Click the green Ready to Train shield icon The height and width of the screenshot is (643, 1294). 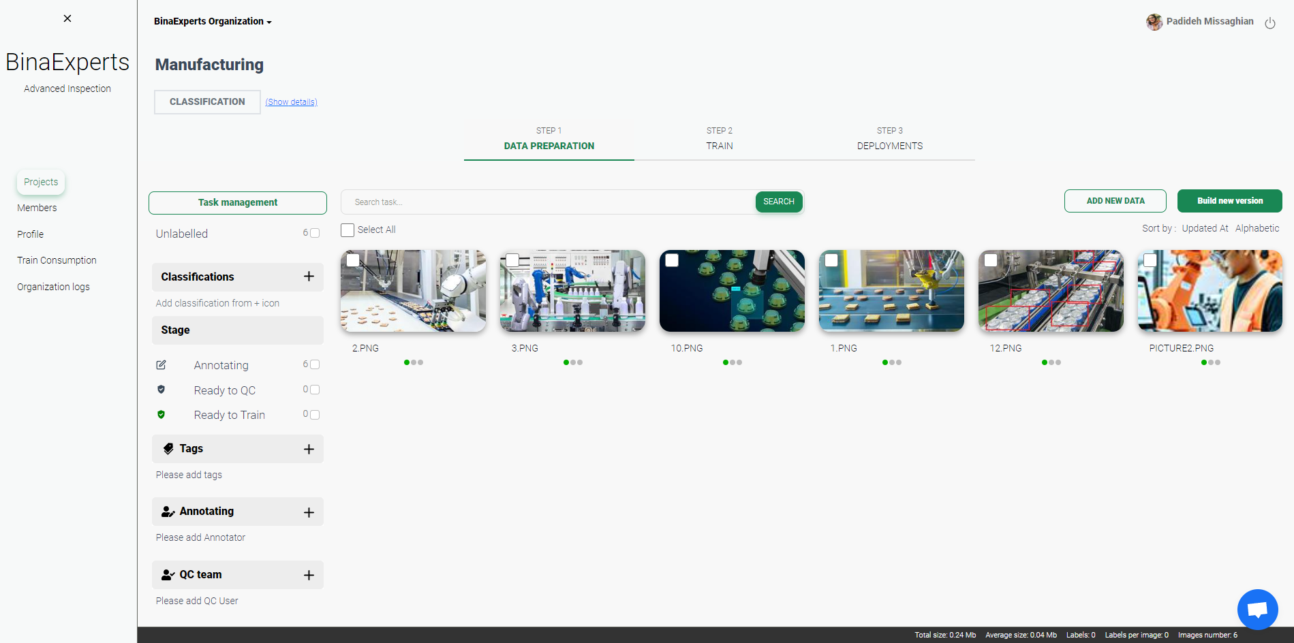point(161,414)
